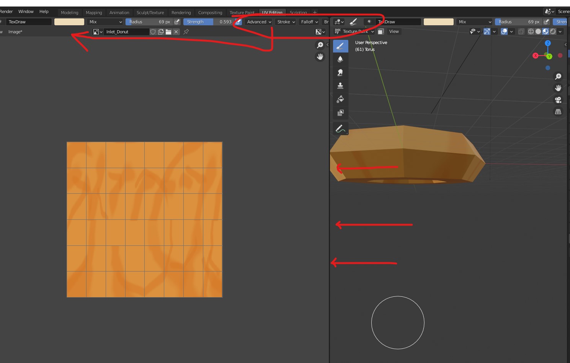The height and width of the screenshot is (363, 570).
Task: Select the Soften tool in viewport toolbar
Action: click(340, 59)
